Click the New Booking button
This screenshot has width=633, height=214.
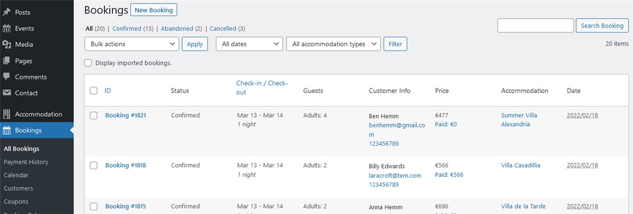coord(154,10)
